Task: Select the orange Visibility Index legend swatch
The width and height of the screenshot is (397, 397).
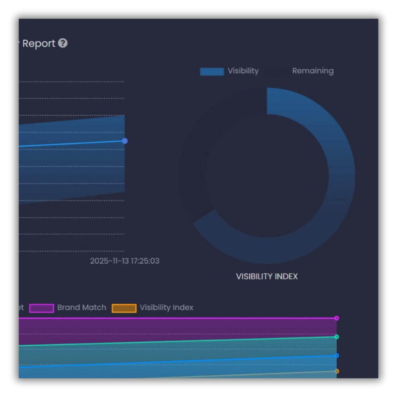Action: (125, 308)
